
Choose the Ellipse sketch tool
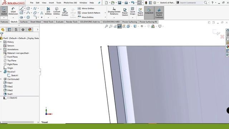point(35,13)
